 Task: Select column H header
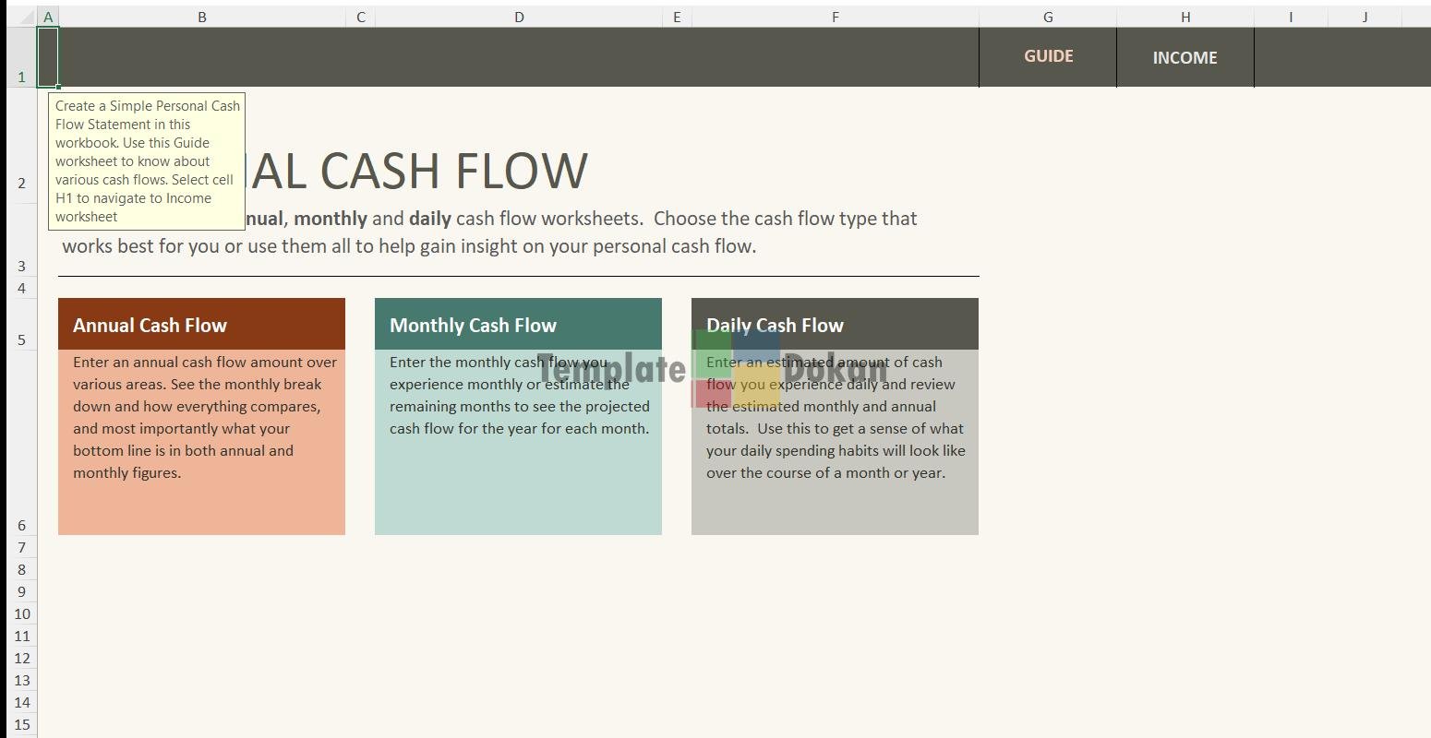pyautogui.click(x=1184, y=17)
